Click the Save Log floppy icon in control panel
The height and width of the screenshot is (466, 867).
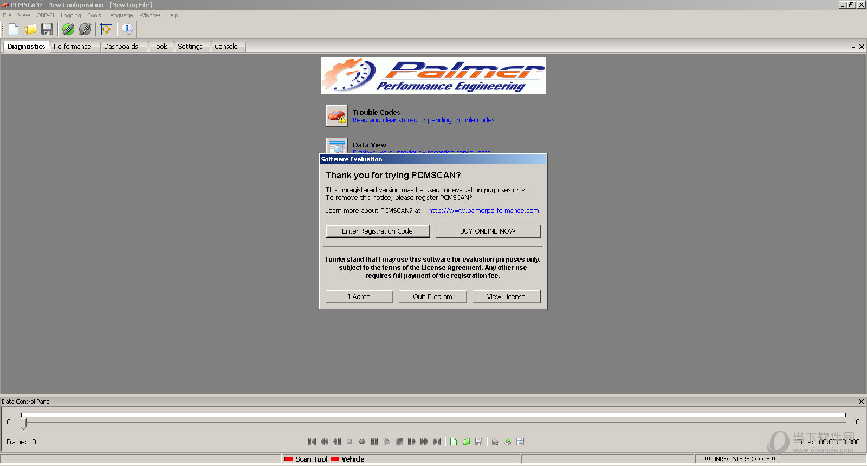click(478, 442)
